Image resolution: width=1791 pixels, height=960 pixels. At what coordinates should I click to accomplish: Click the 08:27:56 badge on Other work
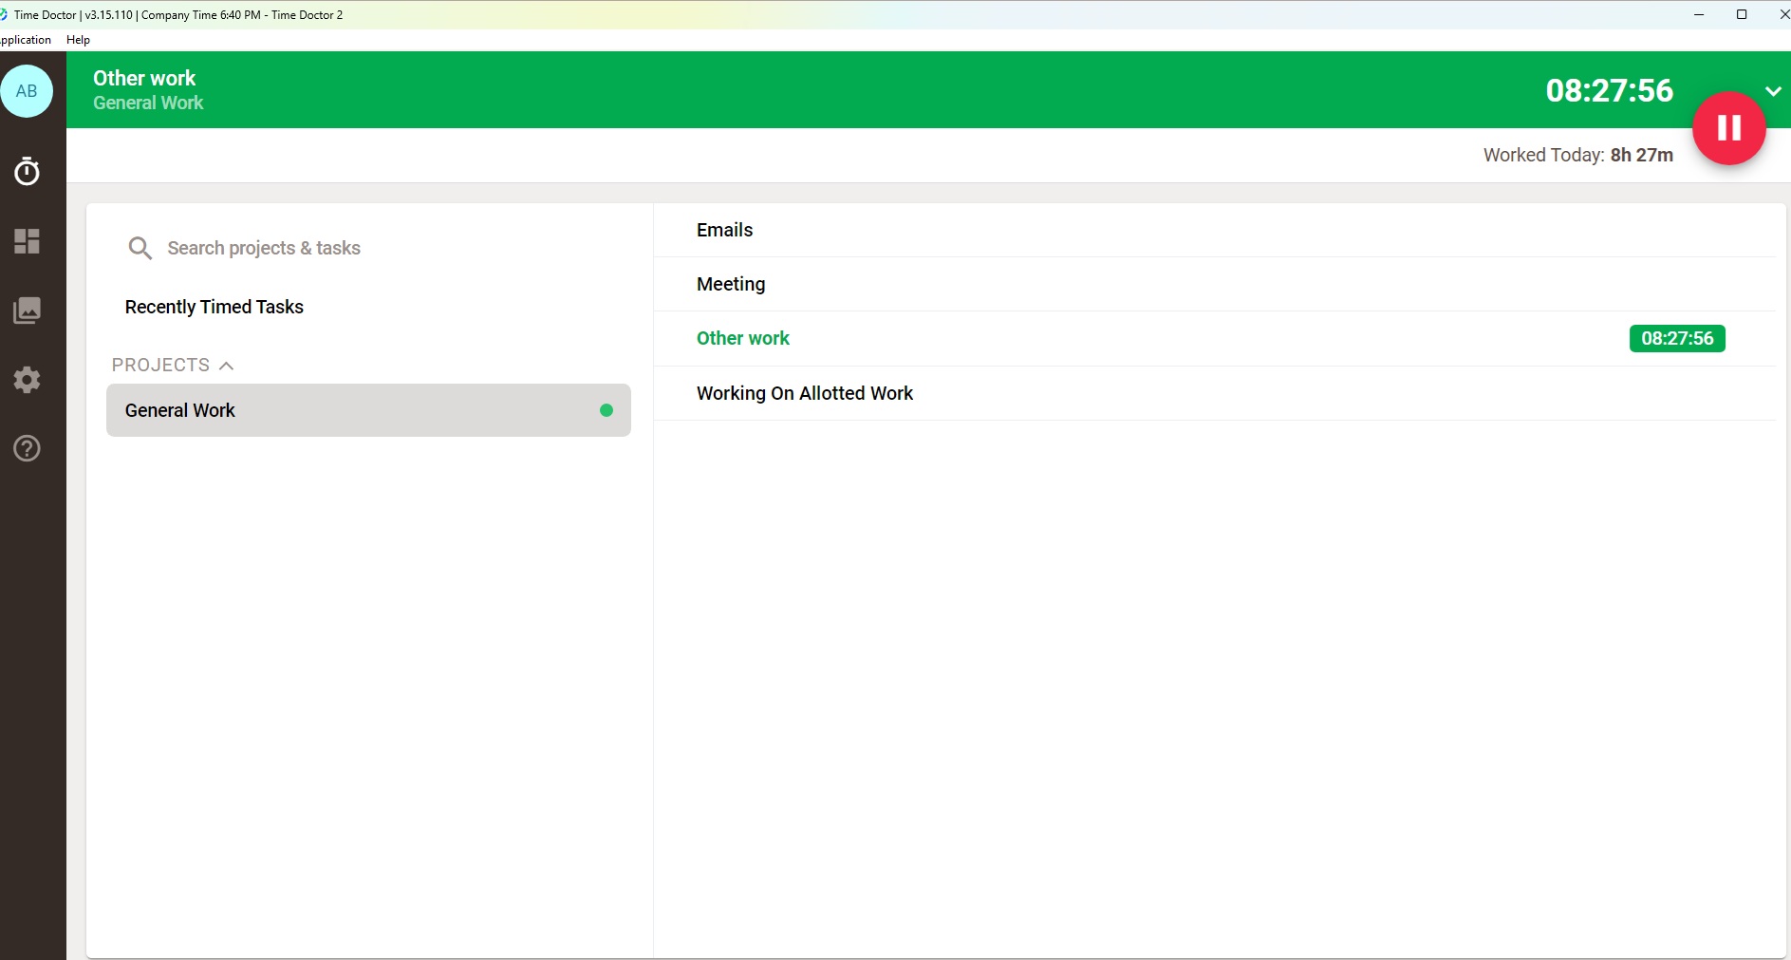click(x=1677, y=338)
